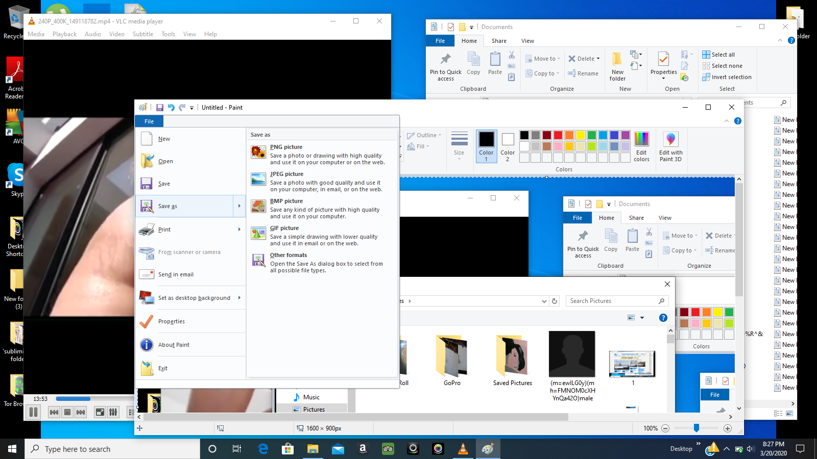The width and height of the screenshot is (817, 459).
Task: Open Size dropdown in Paint ribbon
Action: (x=459, y=146)
